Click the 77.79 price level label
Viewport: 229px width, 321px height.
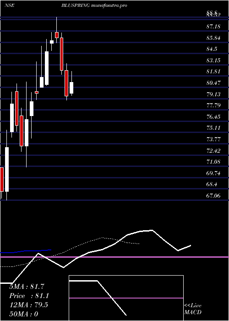point(213,105)
